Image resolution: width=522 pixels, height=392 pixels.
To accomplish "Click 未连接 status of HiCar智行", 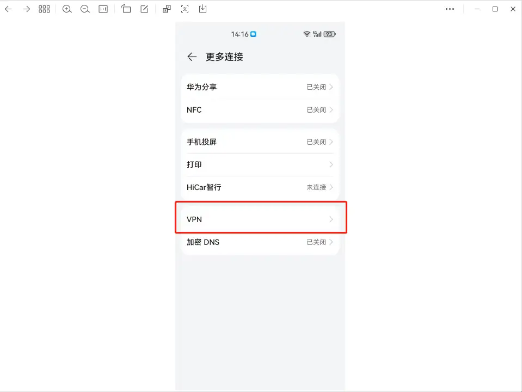I will click(316, 187).
